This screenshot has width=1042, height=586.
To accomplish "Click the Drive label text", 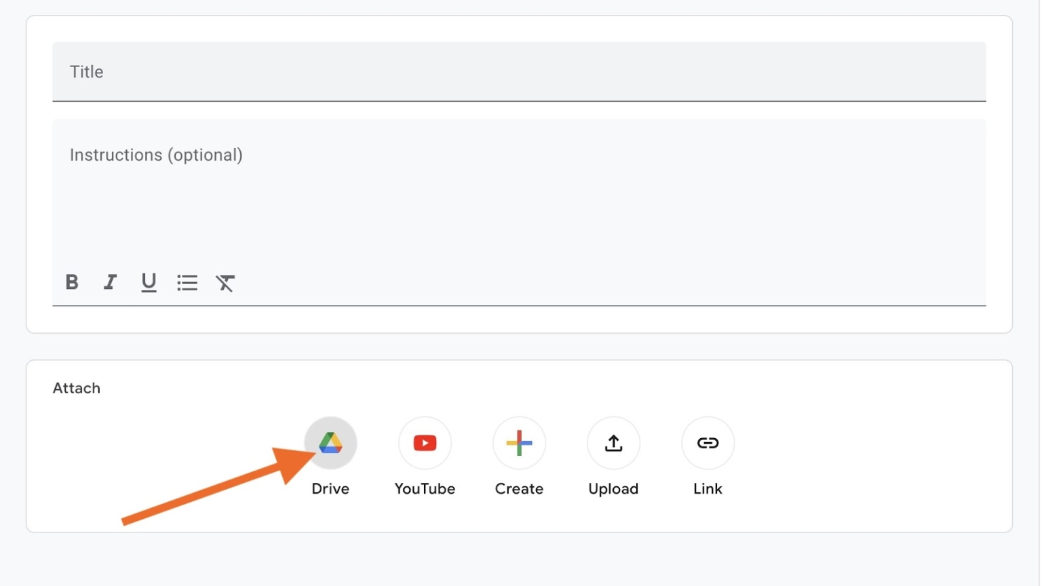I will coord(330,488).
